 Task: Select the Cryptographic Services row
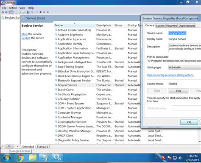tap(98, 122)
